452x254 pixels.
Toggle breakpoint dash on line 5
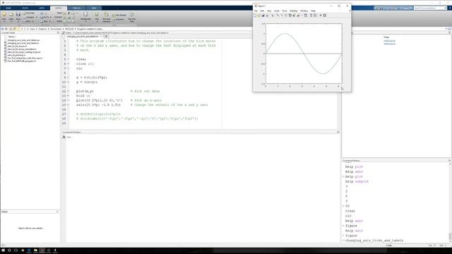69,59
